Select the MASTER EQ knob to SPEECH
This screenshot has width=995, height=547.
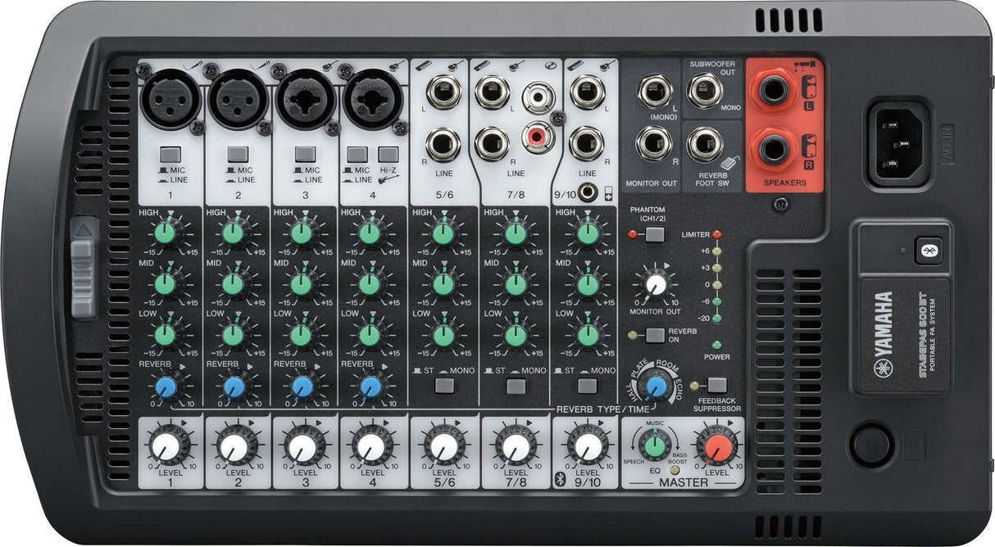click(654, 446)
